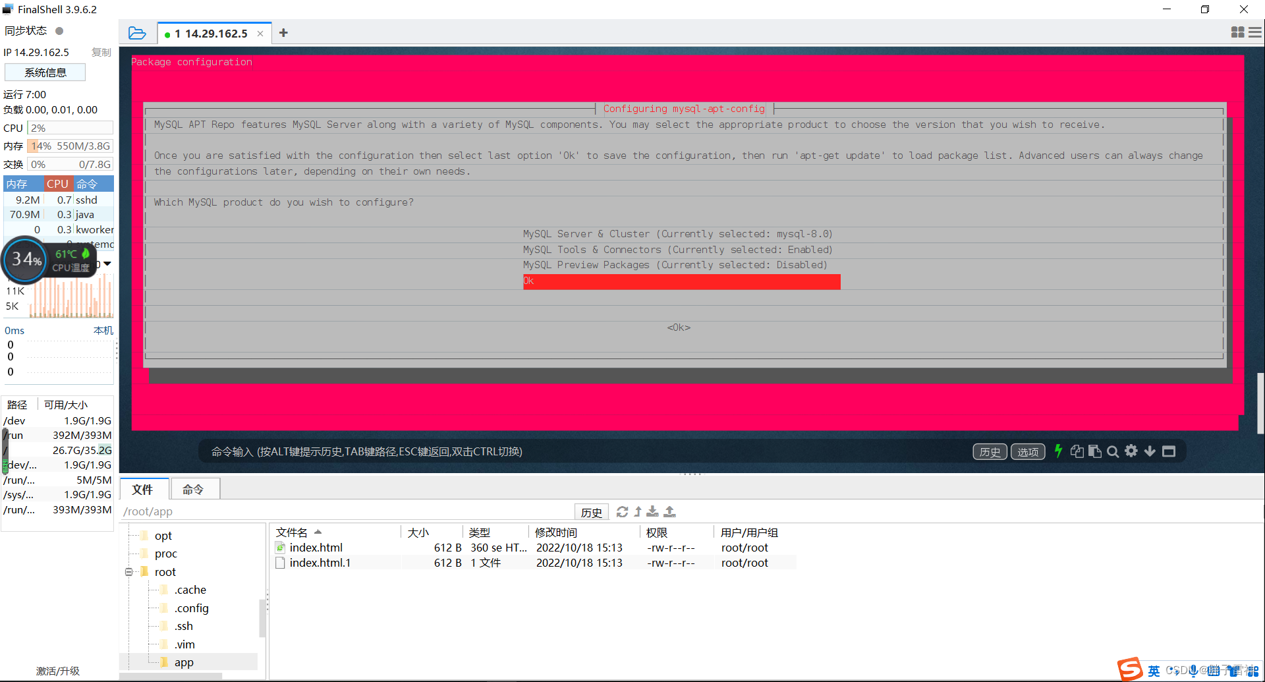Open command 历史 button in terminal bar
Viewport: 1265px width, 682px height.
pos(990,451)
